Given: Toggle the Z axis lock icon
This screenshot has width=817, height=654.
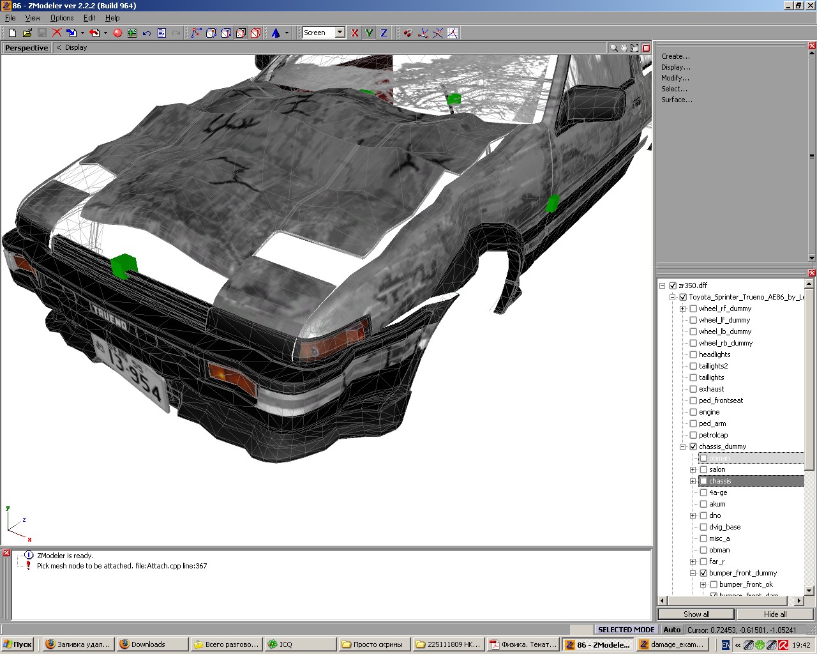Looking at the screenshot, I should [384, 33].
